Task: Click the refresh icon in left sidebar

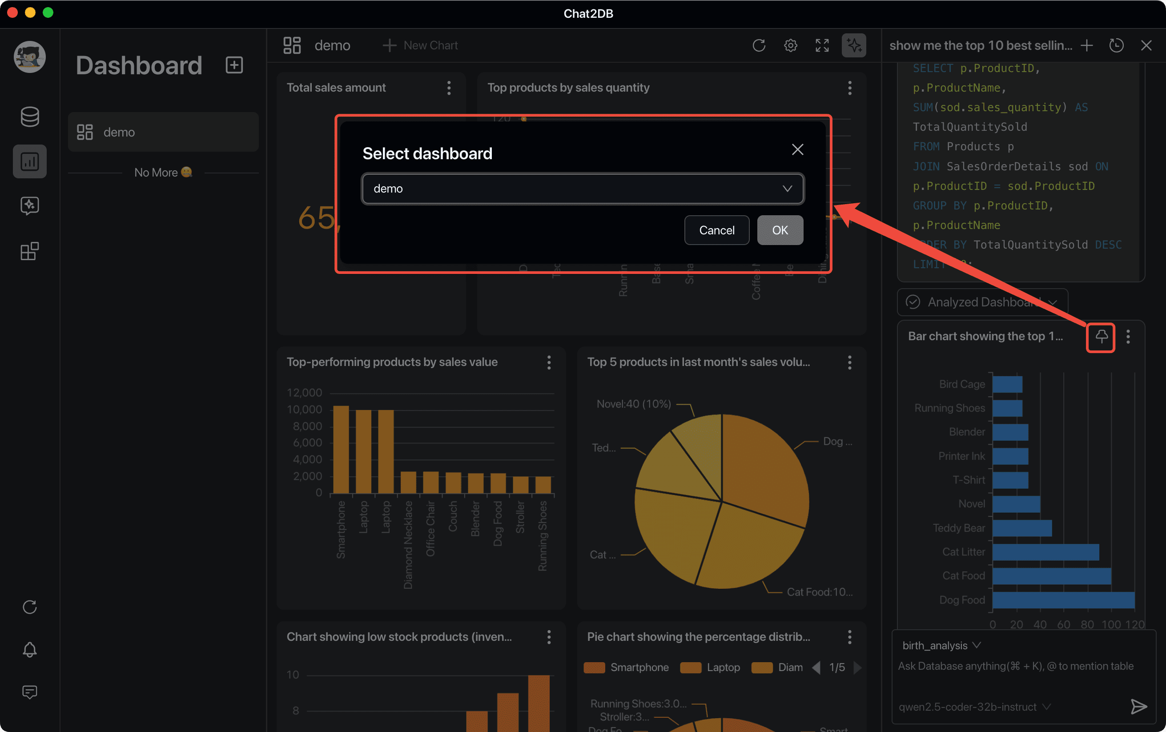Action: pyautogui.click(x=29, y=607)
